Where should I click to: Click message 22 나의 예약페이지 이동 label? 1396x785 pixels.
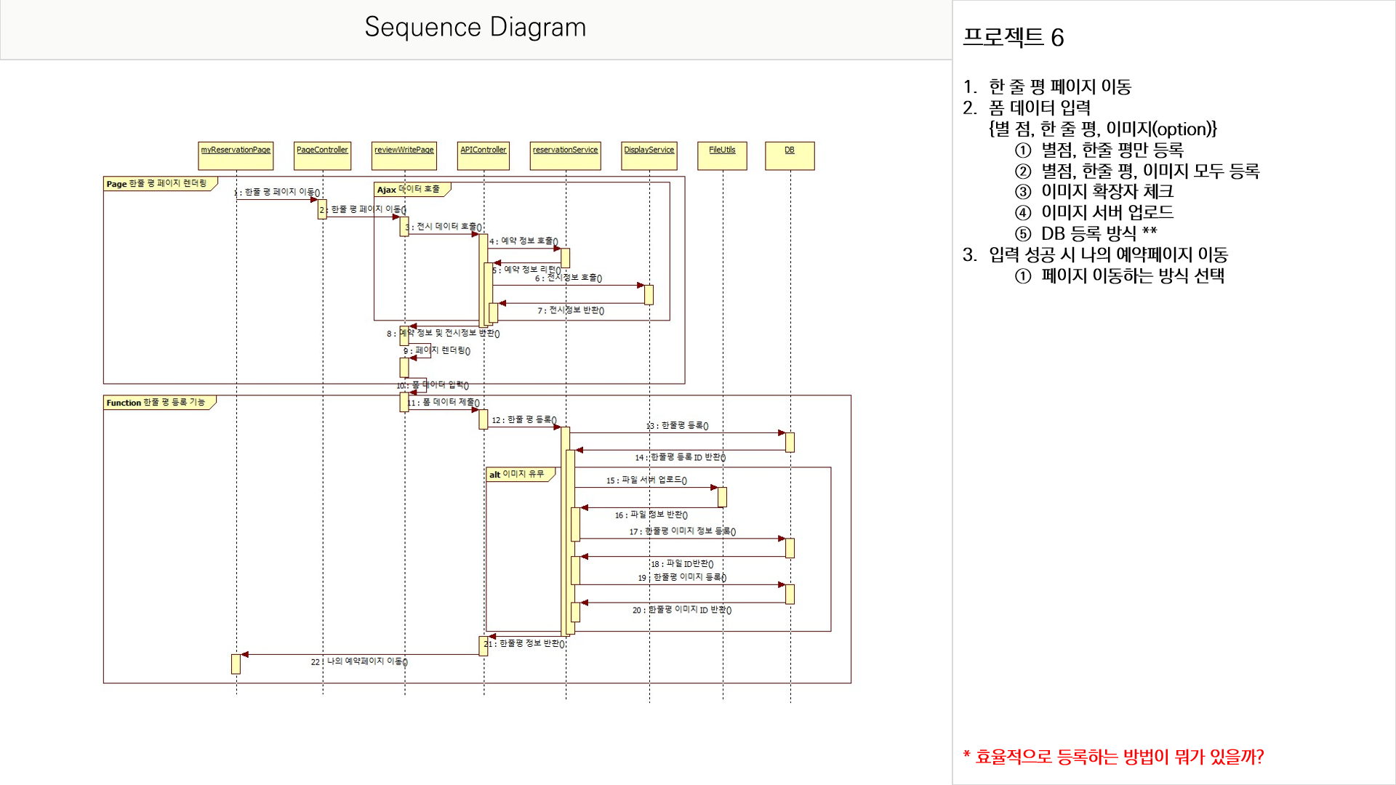point(359,661)
